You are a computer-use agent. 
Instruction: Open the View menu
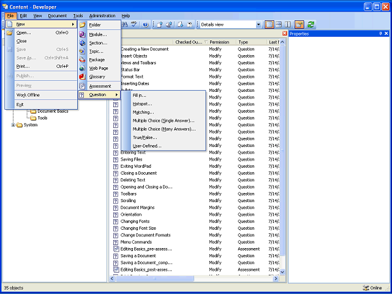click(x=37, y=16)
